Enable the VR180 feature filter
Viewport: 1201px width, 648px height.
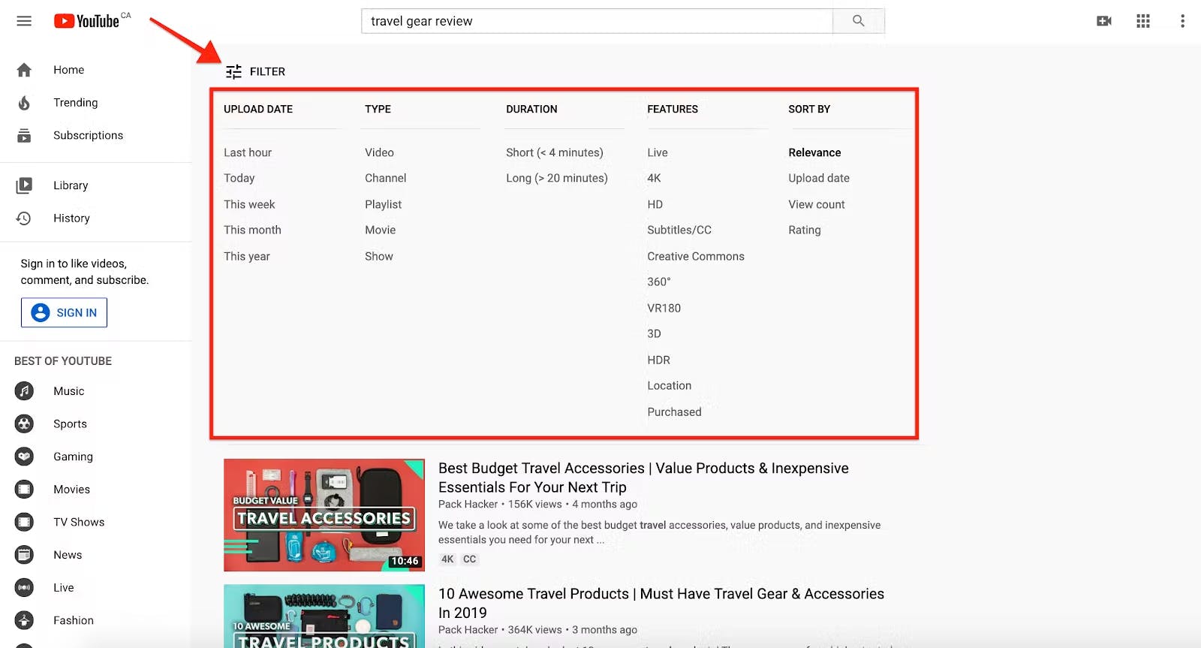[664, 308]
